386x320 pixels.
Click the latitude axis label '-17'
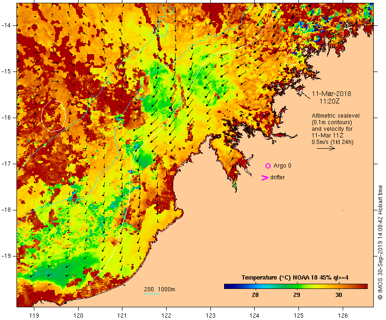(x=6, y=164)
